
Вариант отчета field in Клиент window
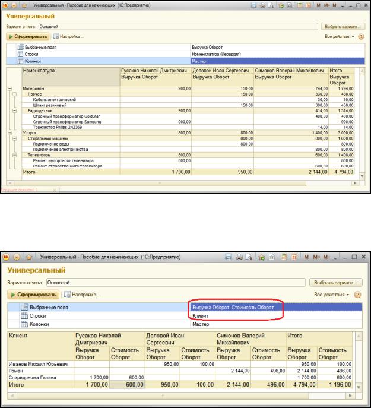176,283
